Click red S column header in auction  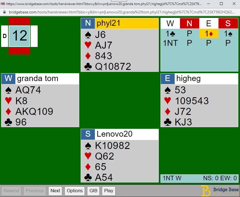(228, 23)
